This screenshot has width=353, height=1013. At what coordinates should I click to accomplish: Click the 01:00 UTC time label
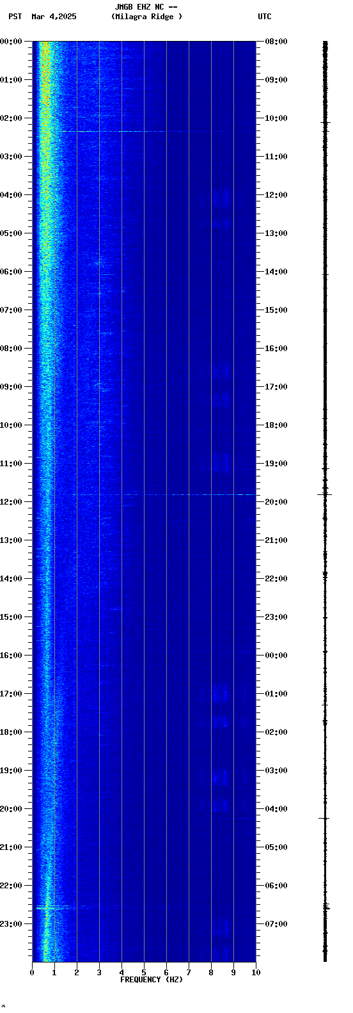pyautogui.click(x=276, y=694)
